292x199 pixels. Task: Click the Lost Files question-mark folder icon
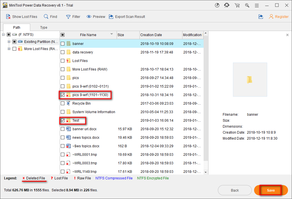click(x=68, y=61)
